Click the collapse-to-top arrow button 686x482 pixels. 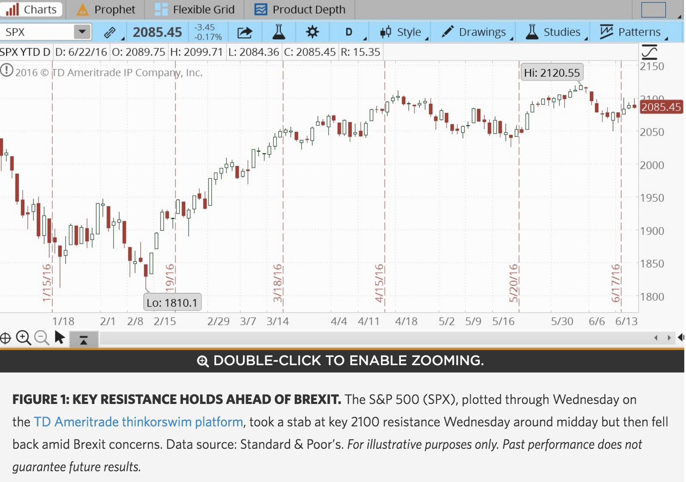[x=84, y=339]
